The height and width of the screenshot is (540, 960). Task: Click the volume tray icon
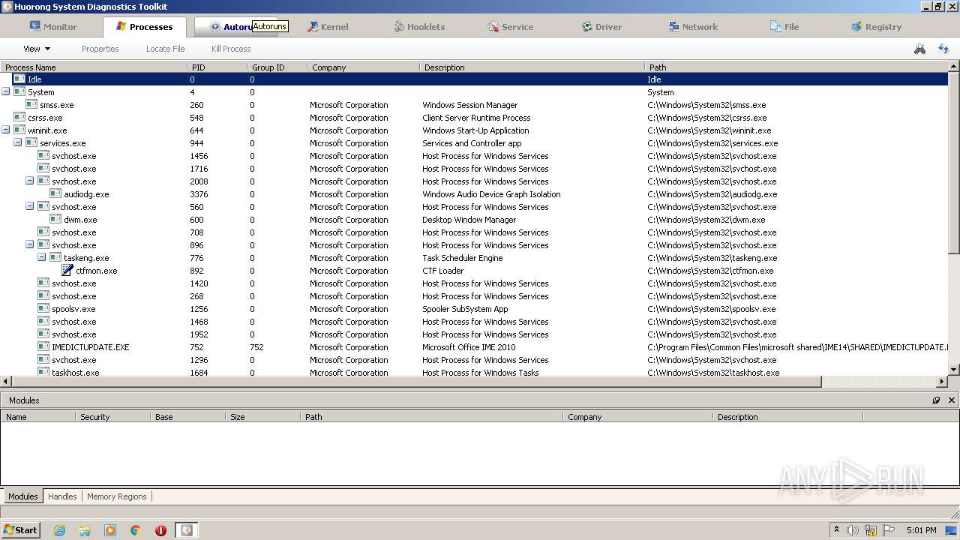[x=853, y=530]
